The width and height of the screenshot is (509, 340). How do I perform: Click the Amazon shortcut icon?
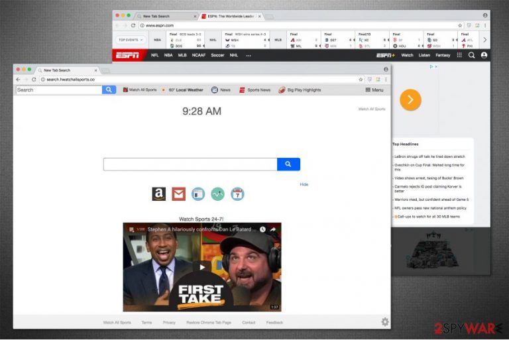click(159, 194)
